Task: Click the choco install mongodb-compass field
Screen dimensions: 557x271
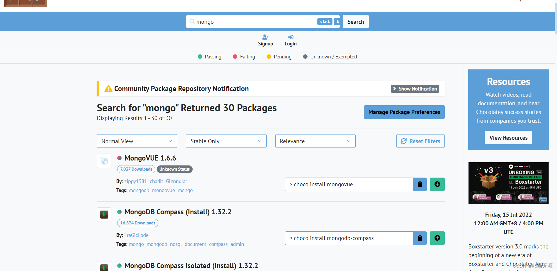Action: [349, 238]
